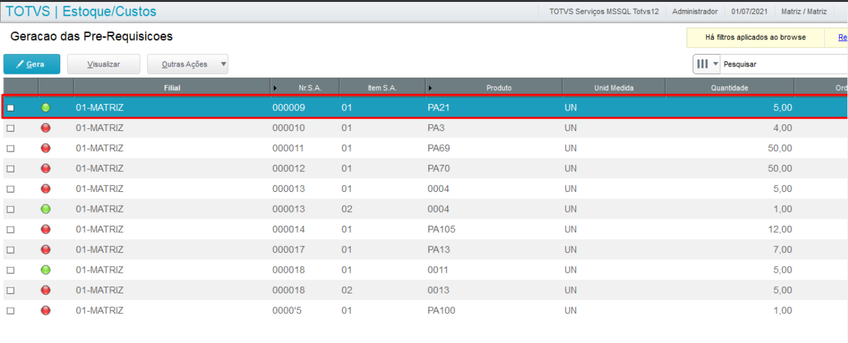848x343 pixels.
Task: Click red status icon of S.A. 000017
Action: coord(45,250)
